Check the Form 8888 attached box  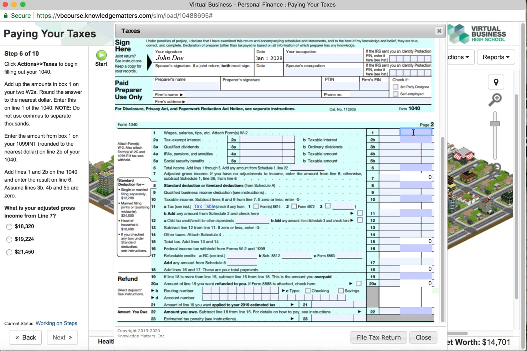coord(358,283)
